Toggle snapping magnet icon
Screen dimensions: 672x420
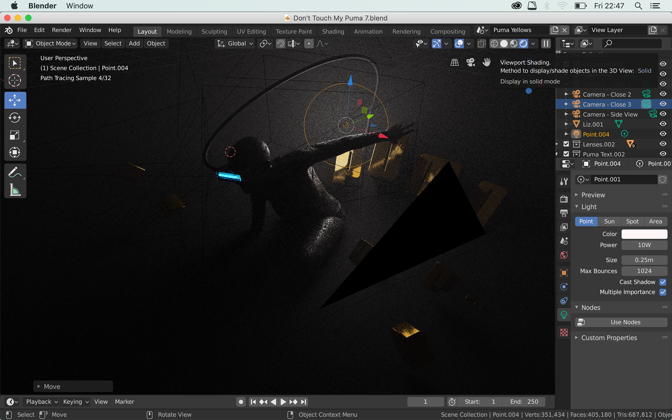coord(280,44)
